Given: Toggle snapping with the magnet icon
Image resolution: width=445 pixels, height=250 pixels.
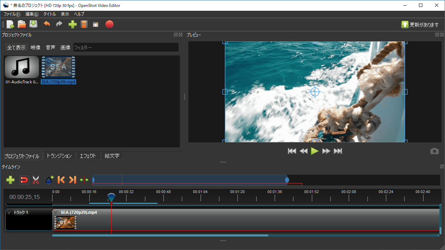Looking at the screenshot, I should pos(24,180).
